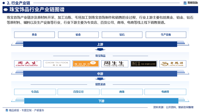
Task: Click the Yuyuan Inc 豫园股份 logo
Action: pyautogui.click(x=86, y=64)
